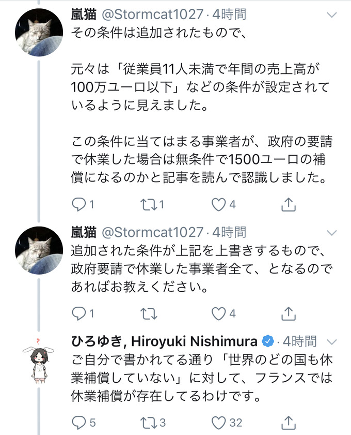Toggle retweet on 嵐猫's second tweet
Image resolution: width=351 pixels, height=435 pixels.
pyautogui.click(x=149, y=312)
